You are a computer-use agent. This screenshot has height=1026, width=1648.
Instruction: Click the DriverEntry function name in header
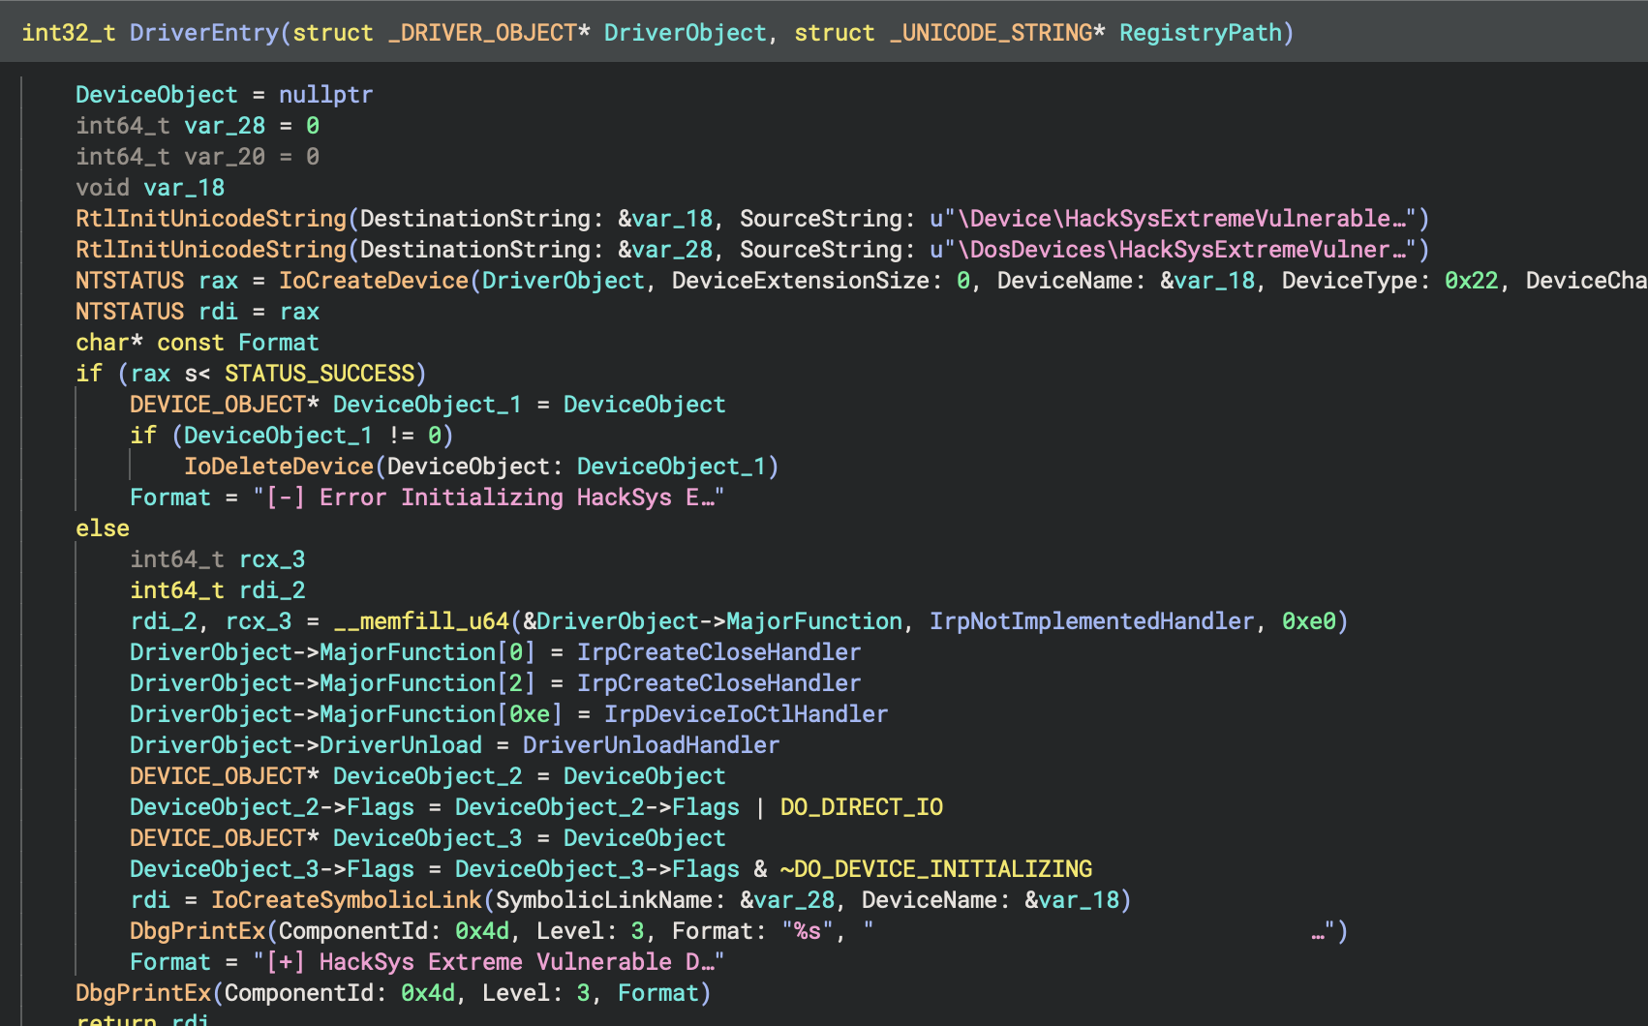click(x=204, y=33)
